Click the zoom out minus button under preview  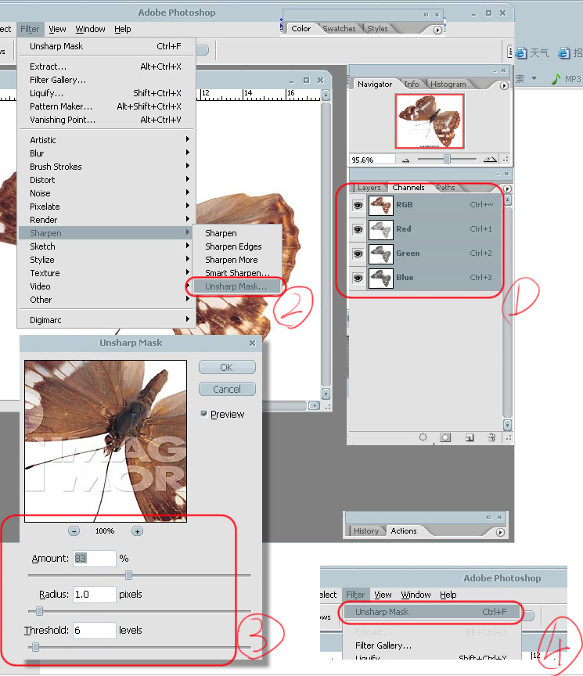74,531
